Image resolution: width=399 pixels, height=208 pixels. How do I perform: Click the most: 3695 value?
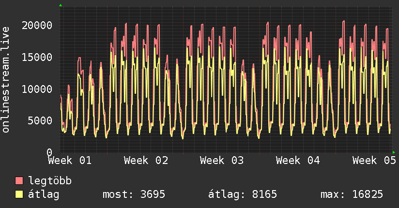(134, 194)
